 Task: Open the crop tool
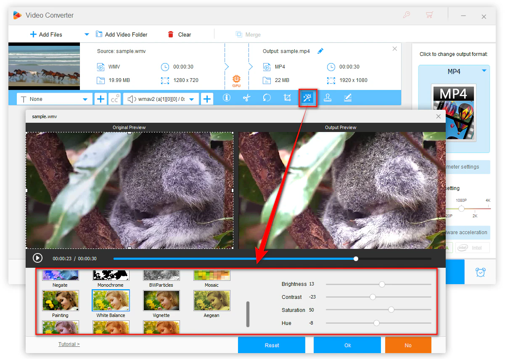coord(287,98)
